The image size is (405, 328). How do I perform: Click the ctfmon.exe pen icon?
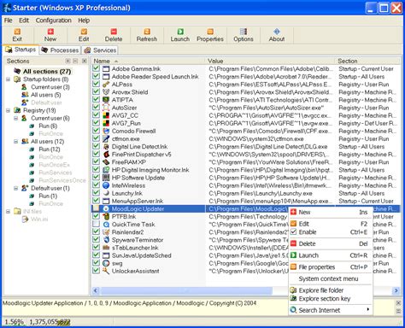(x=106, y=138)
